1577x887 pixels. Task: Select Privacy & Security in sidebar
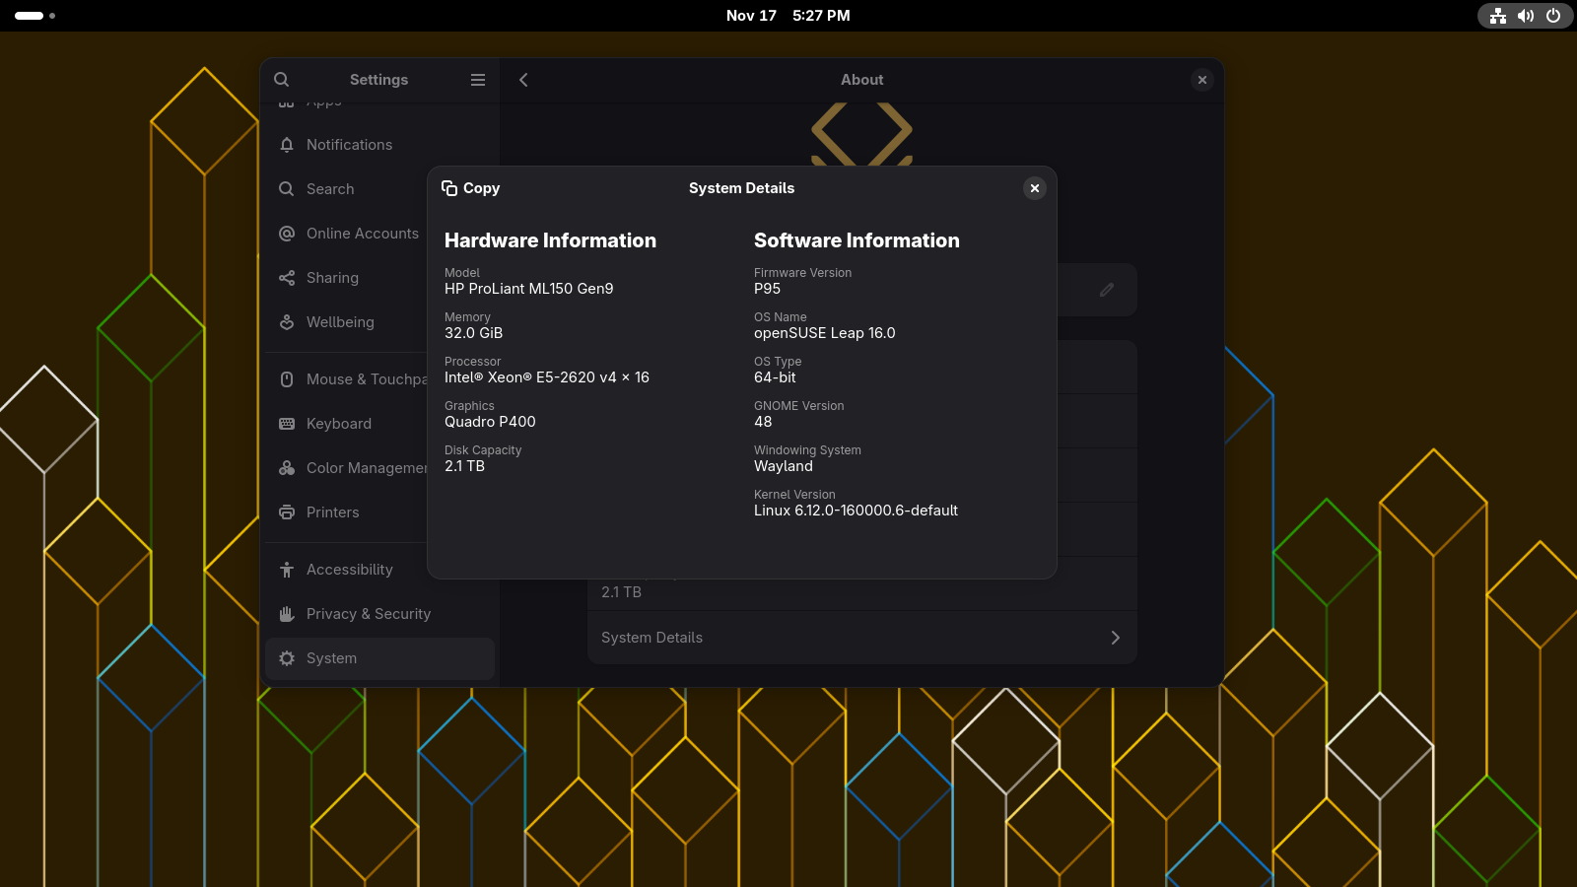click(368, 614)
